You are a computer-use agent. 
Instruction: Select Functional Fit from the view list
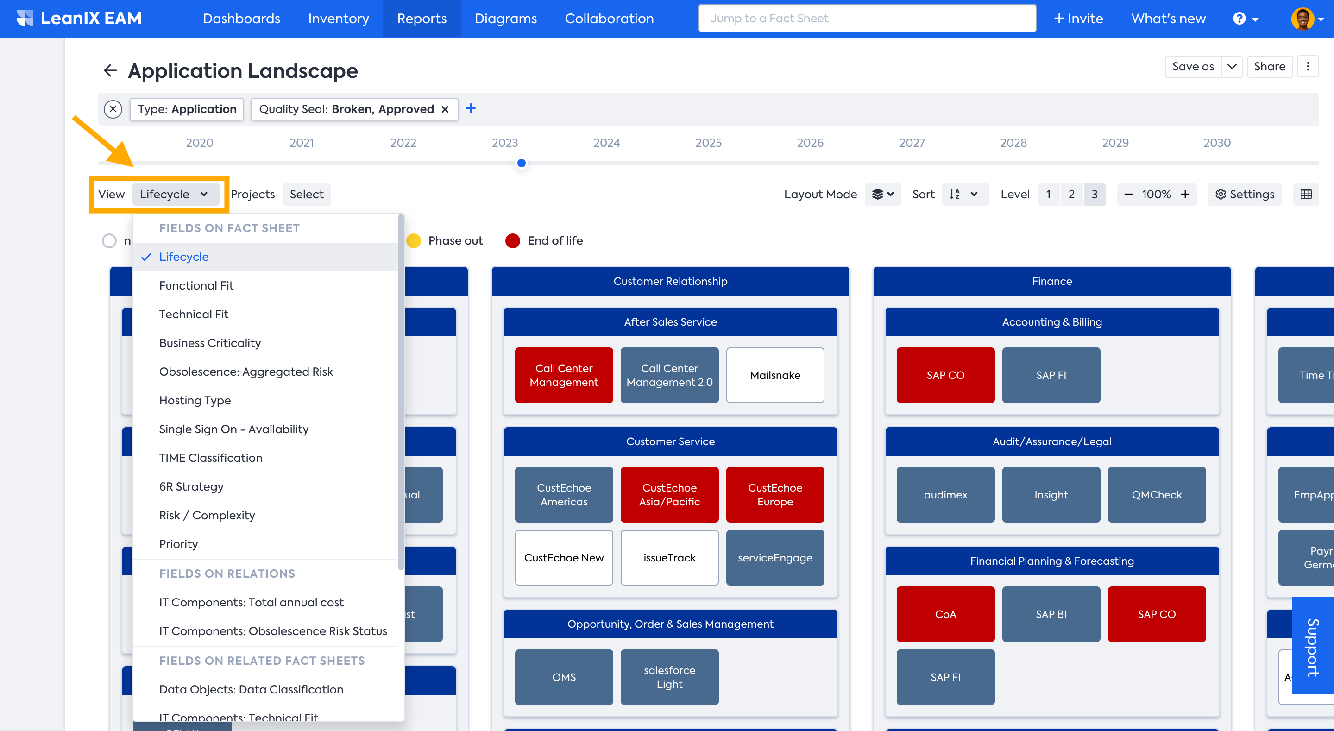click(196, 285)
